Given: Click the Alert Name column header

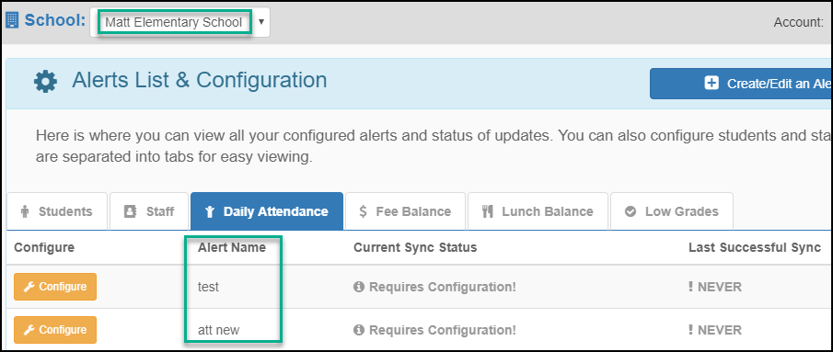Looking at the screenshot, I should point(232,247).
